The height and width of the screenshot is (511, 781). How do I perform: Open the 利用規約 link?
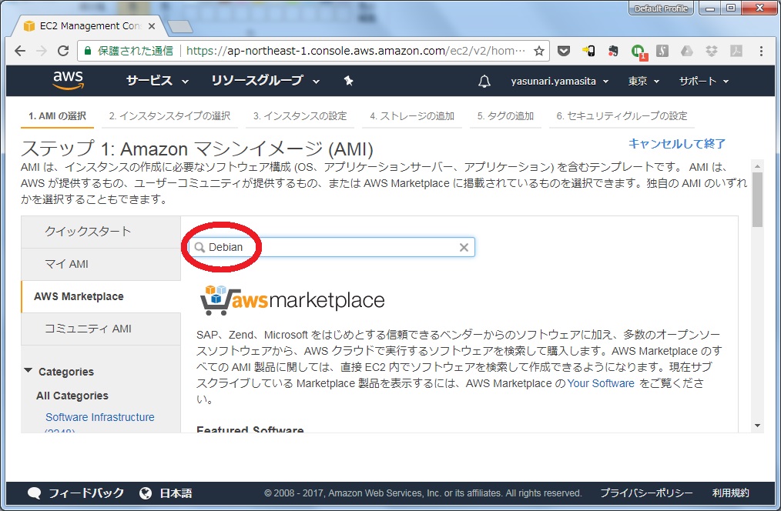(730, 493)
